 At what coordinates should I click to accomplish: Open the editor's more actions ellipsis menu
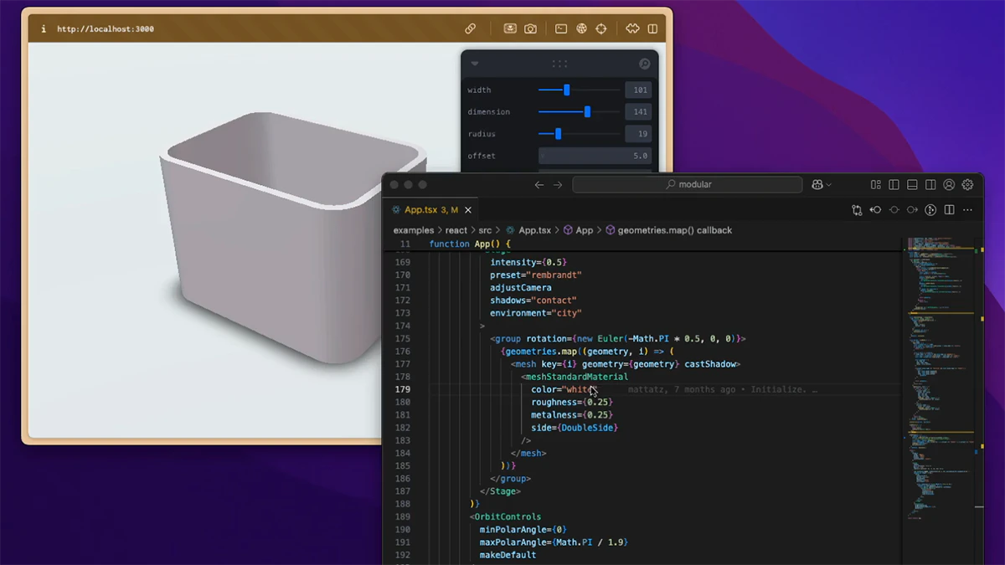pyautogui.click(x=967, y=210)
